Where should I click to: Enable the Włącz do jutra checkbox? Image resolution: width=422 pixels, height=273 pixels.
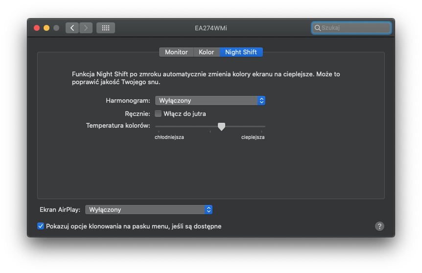158,114
